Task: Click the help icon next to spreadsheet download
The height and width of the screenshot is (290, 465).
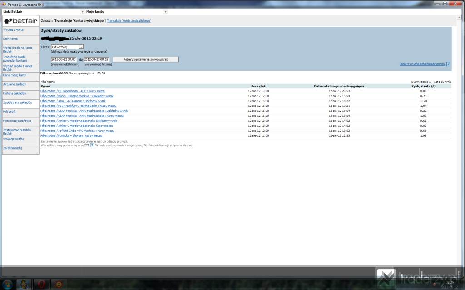Action: click(448, 64)
